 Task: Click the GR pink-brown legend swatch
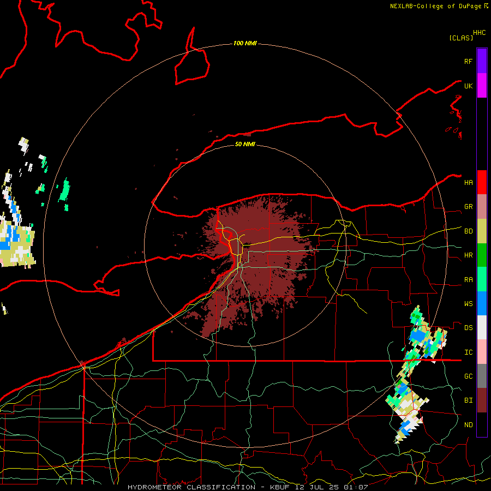pyautogui.click(x=482, y=207)
